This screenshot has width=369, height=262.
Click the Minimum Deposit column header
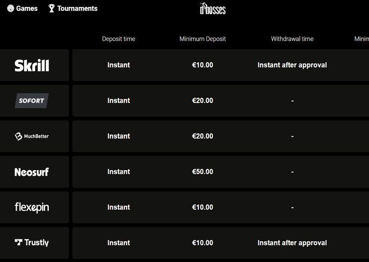(203, 39)
